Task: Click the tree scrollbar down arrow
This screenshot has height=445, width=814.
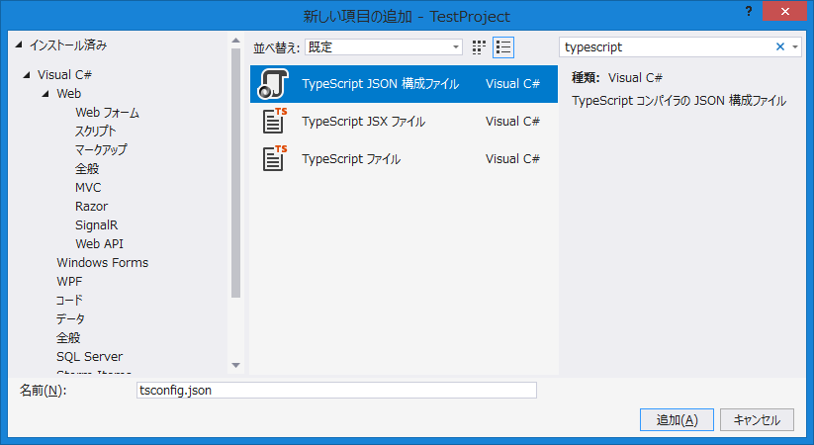Action: [235, 365]
